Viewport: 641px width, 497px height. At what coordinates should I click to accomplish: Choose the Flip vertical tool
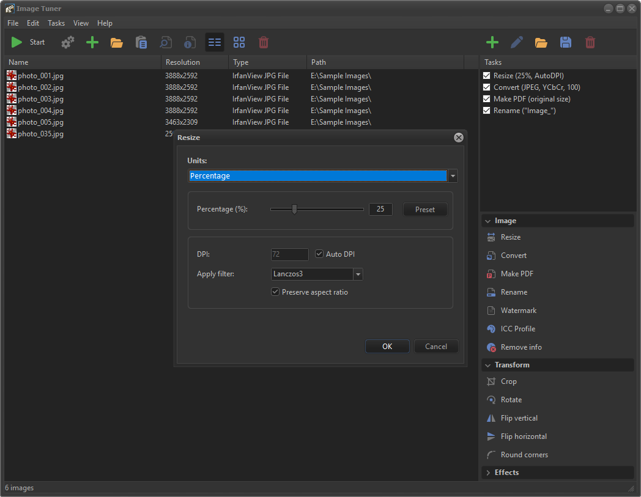tap(519, 418)
